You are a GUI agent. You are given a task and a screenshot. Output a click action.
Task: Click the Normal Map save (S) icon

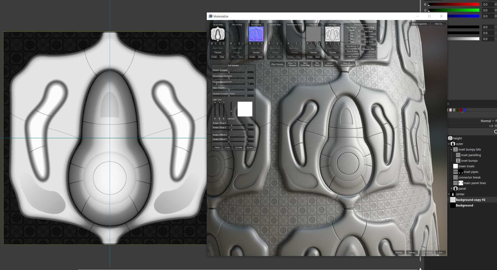(x=262, y=44)
